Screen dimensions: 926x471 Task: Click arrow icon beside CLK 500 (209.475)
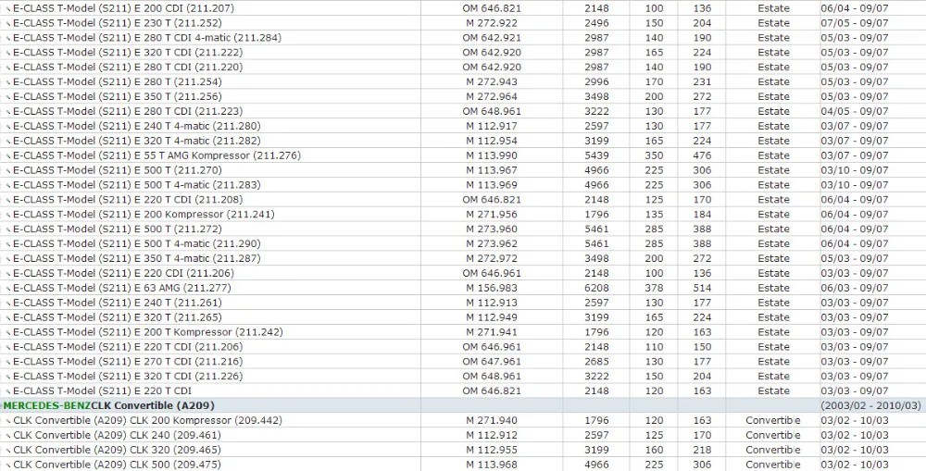click(x=8, y=465)
